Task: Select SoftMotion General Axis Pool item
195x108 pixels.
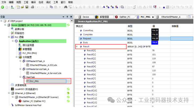Action: click(28, 105)
